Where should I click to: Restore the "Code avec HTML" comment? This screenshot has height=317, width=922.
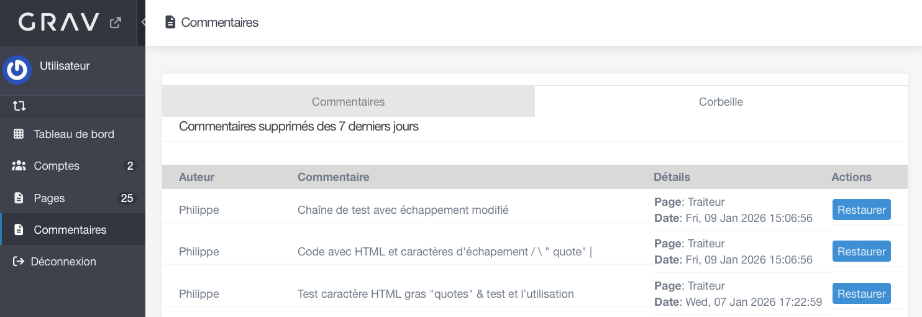point(861,252)
